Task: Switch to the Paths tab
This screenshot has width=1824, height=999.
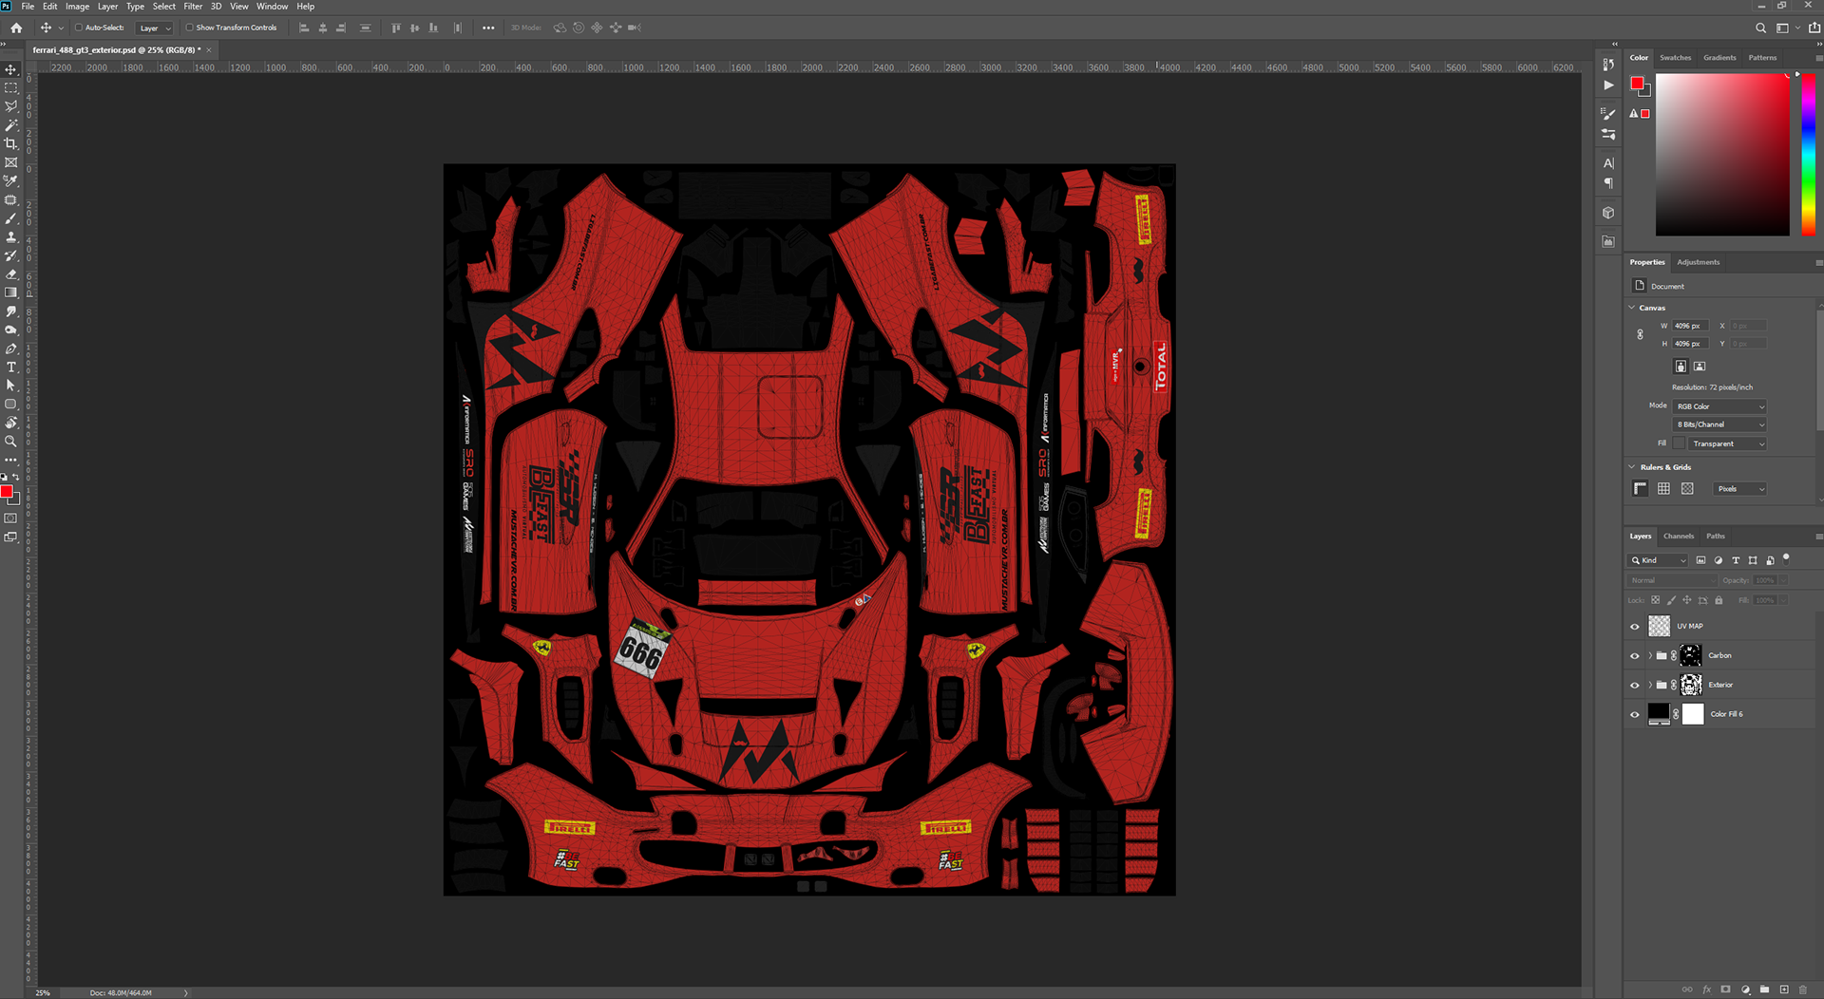Action: coord(1716,537)
